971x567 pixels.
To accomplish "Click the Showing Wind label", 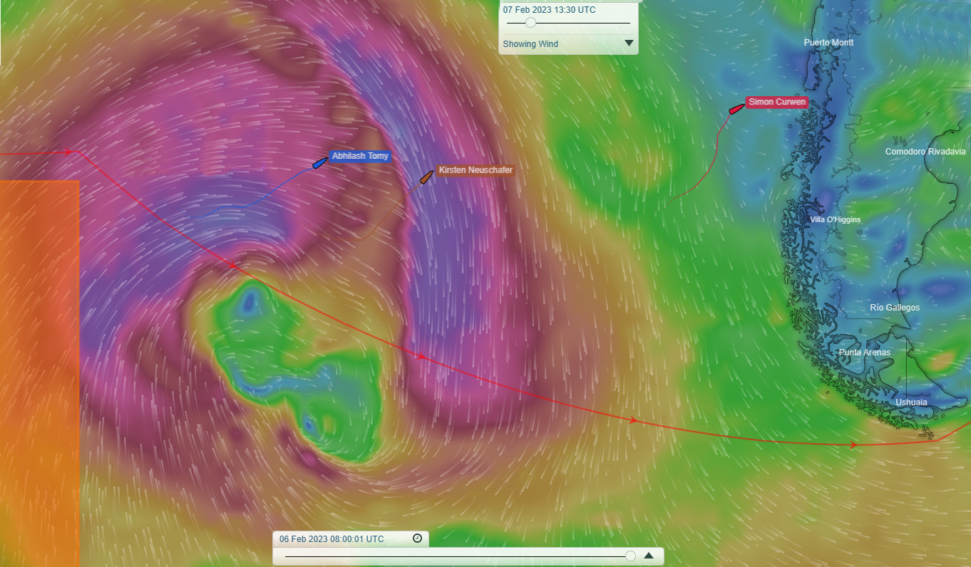I will coord(530,44).
